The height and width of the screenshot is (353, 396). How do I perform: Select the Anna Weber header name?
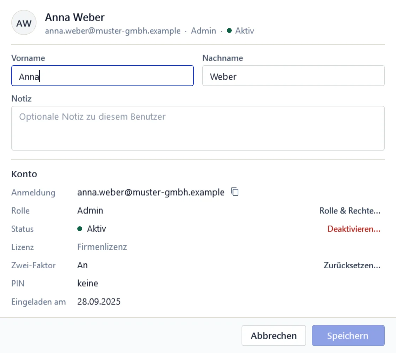coord(75,18)
